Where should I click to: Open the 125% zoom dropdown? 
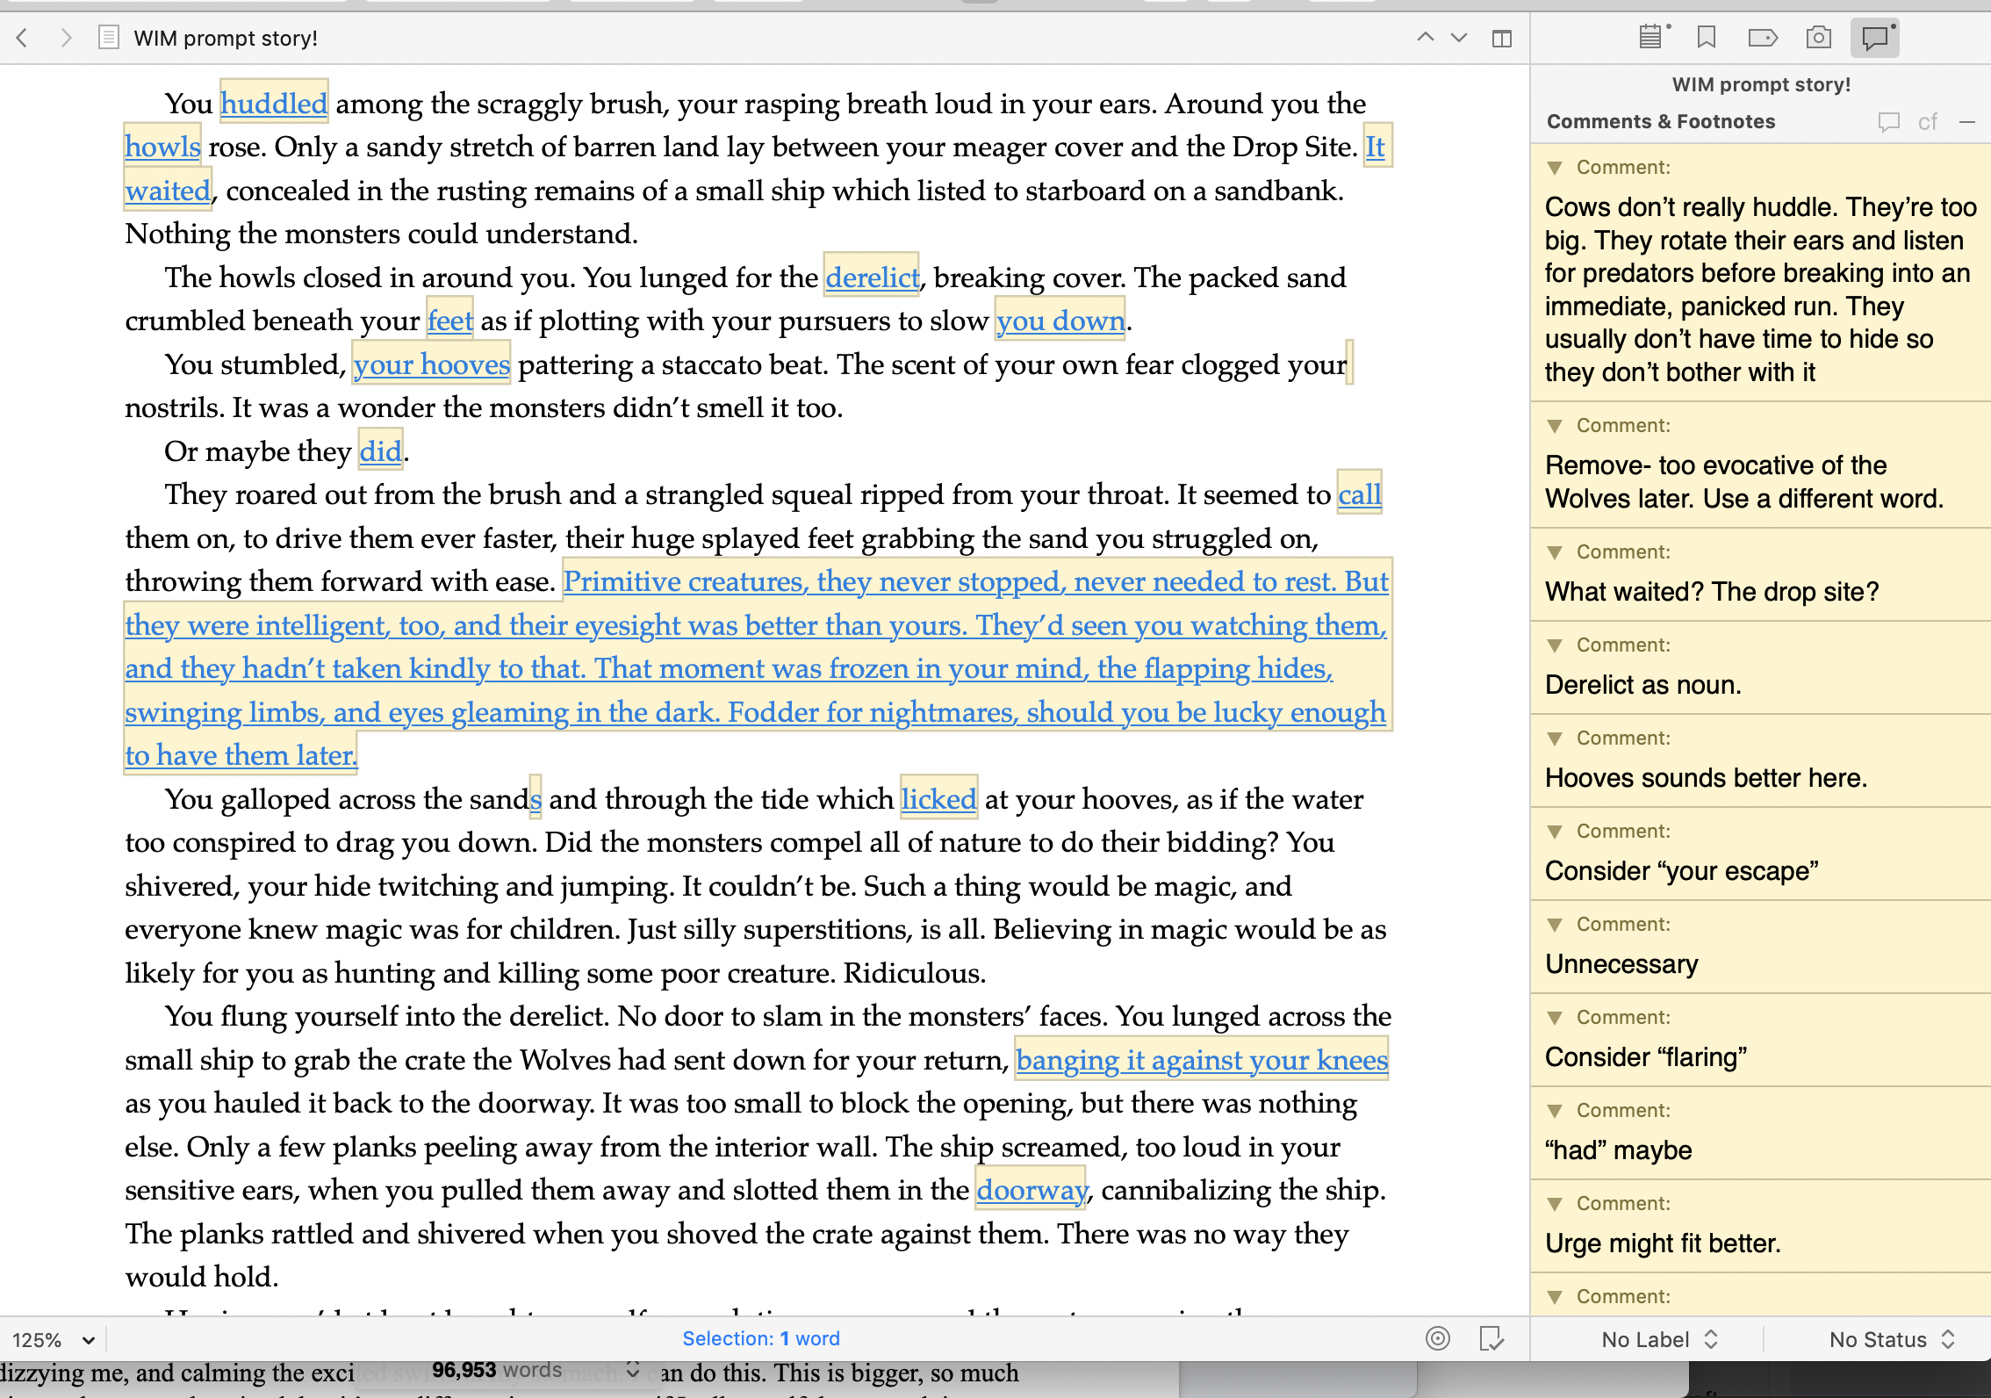pyautogui.click(x=53, y=1340)
